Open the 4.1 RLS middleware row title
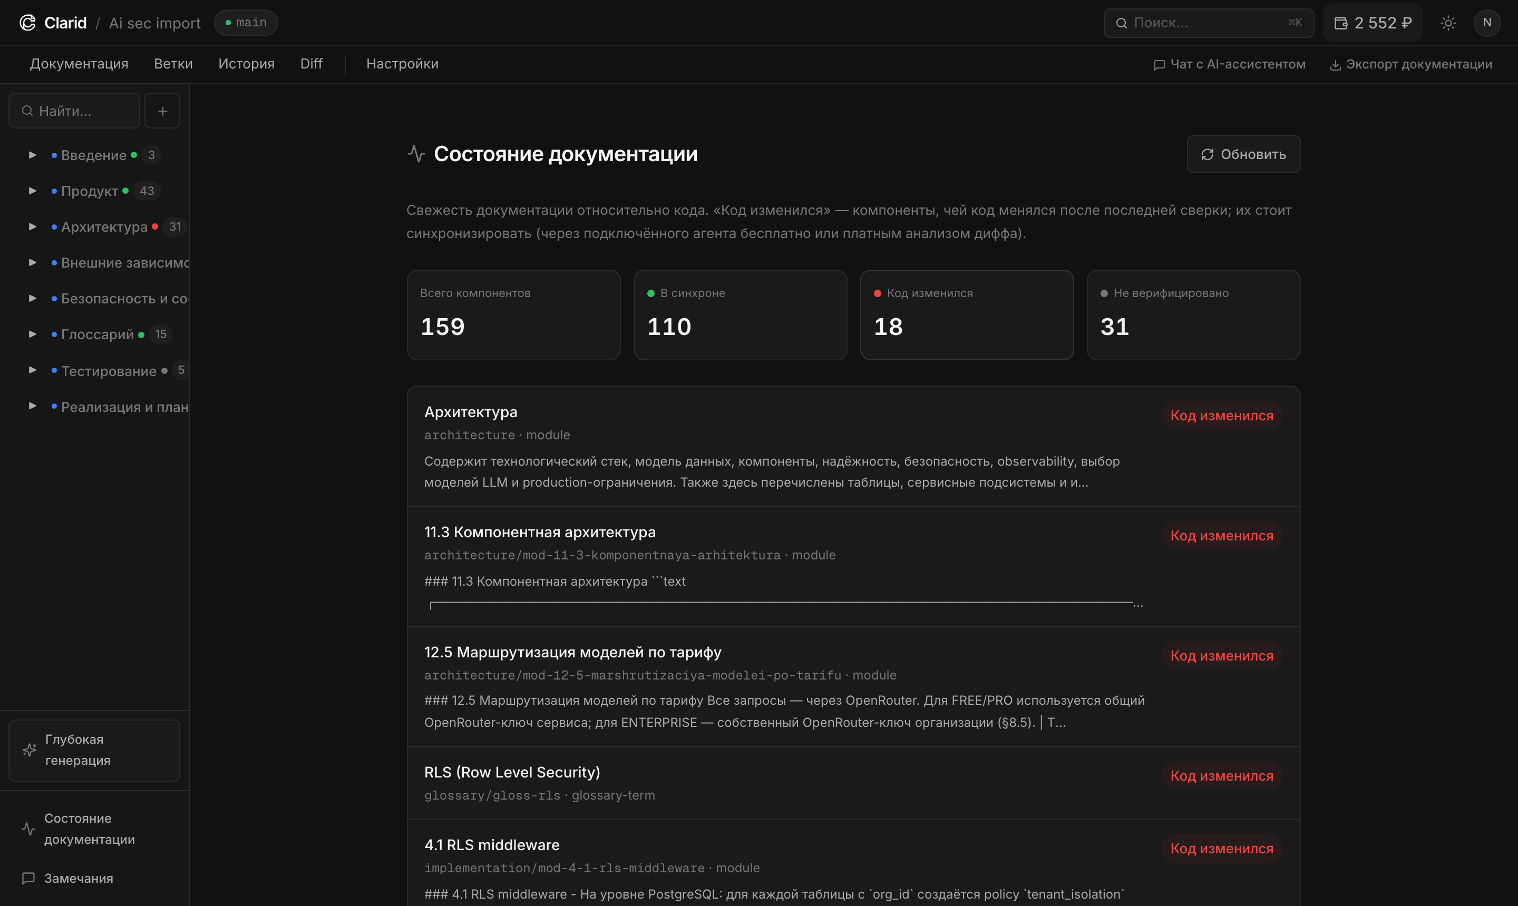 pos(492,845)
